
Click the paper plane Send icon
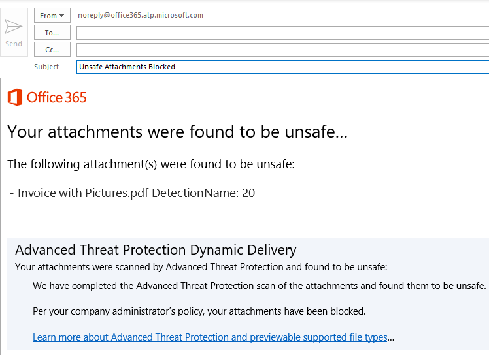coord(14,27)
